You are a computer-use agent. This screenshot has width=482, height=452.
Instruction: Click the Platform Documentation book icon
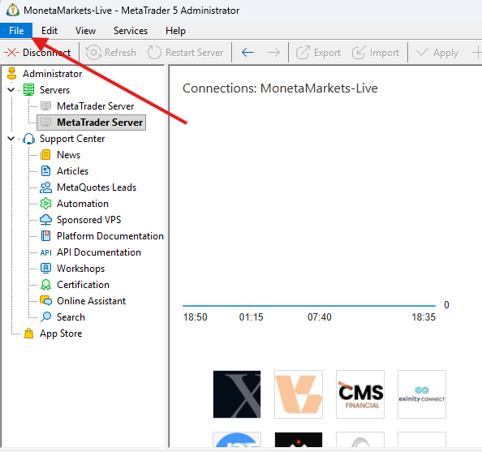tap(45, 236)
